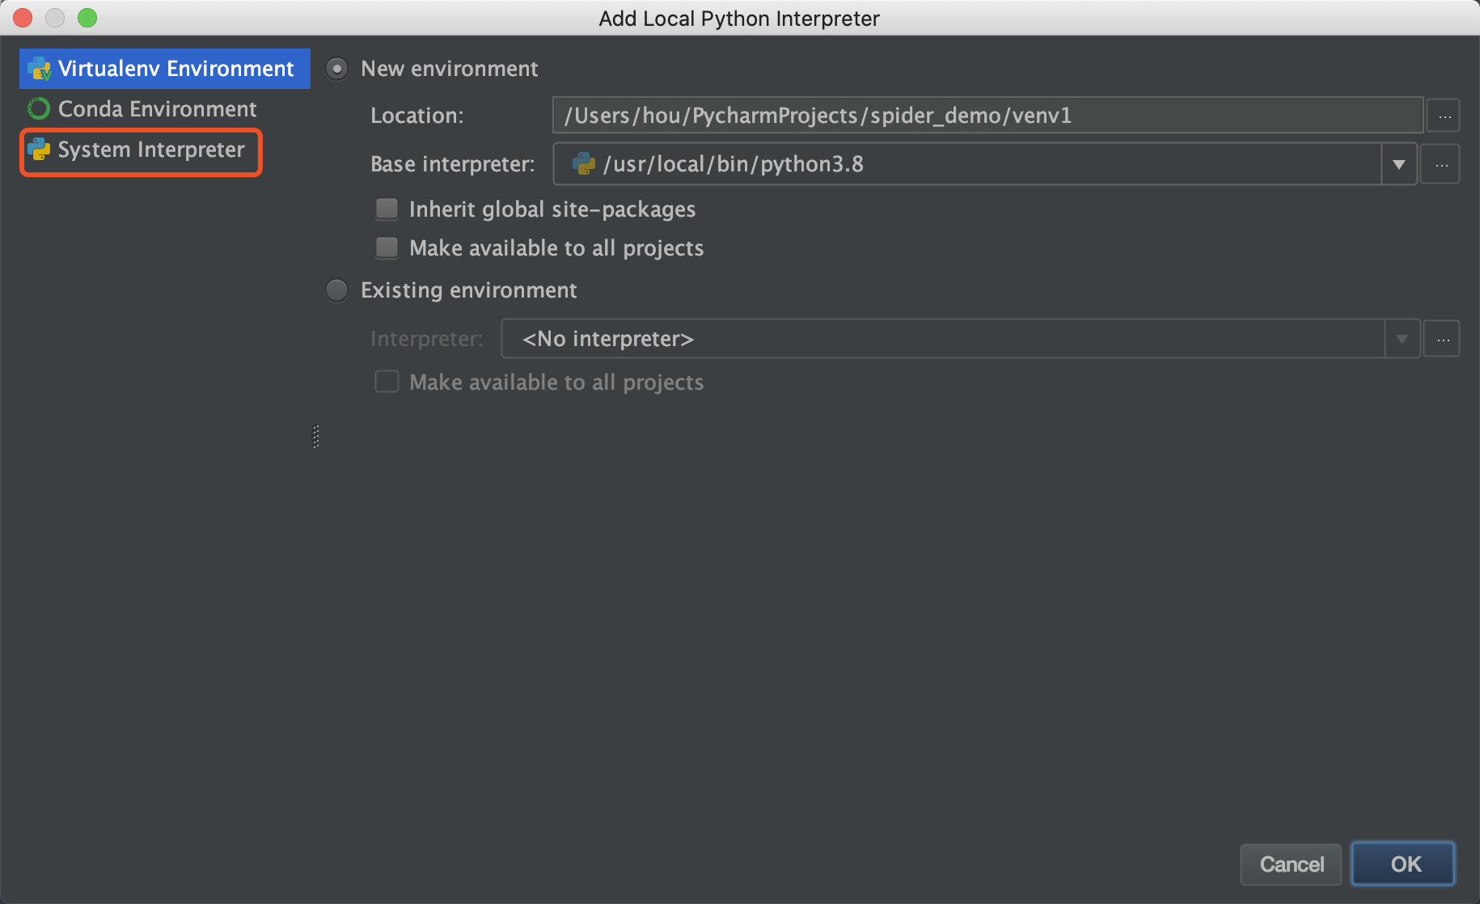1480x904 pixels.
Task: Browse for existing Interpreter with ellipsis button
Action: coord(1442,340)
